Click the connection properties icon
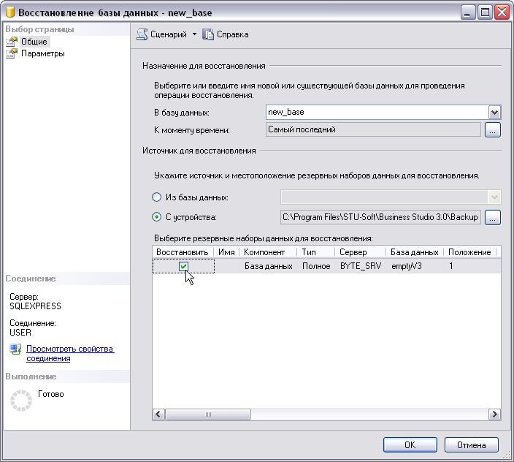514x462 pixels. tap(15, 349)
